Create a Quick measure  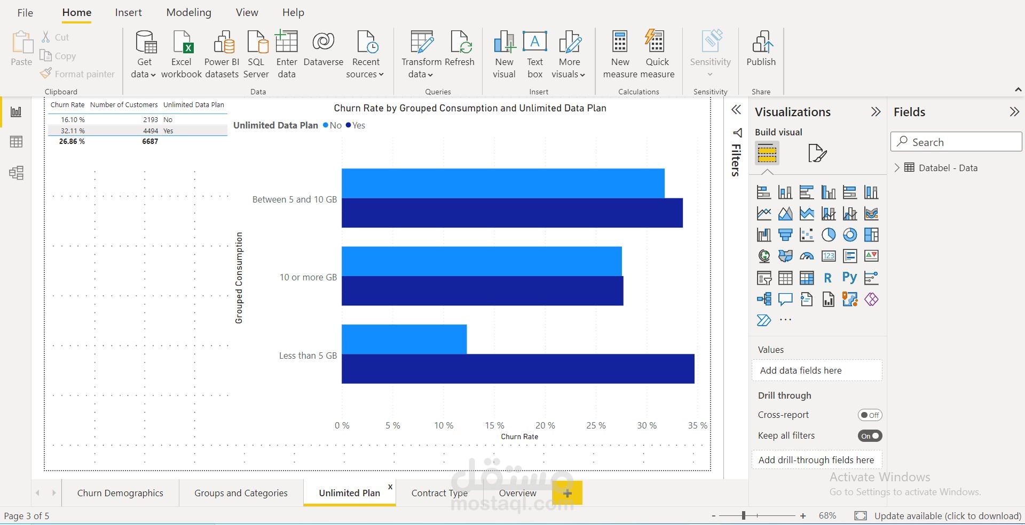click(657, 54)
